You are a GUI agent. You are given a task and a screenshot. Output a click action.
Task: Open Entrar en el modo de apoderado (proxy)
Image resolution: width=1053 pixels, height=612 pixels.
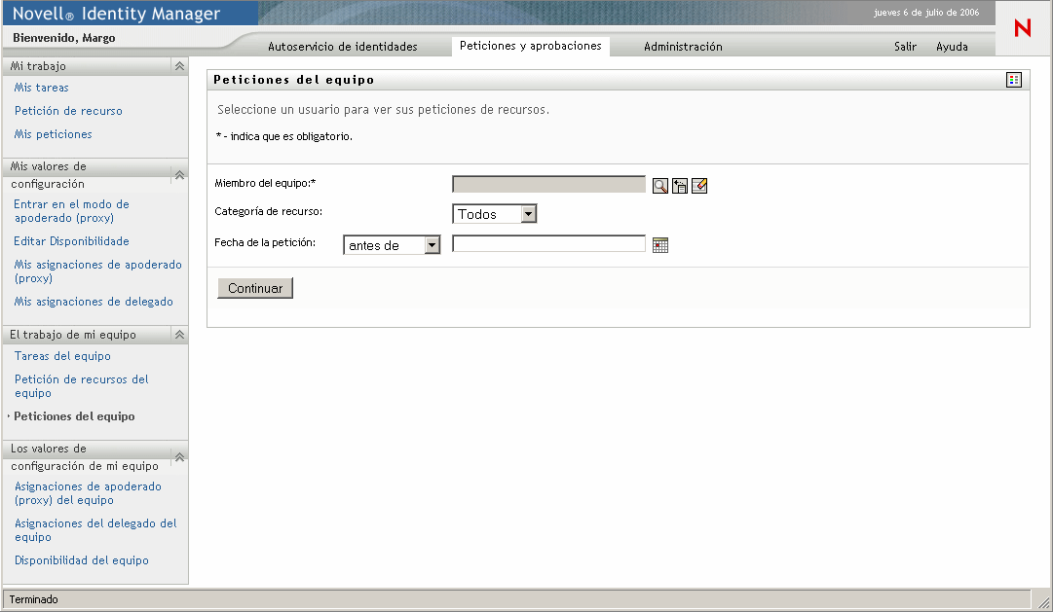(72, 211)
